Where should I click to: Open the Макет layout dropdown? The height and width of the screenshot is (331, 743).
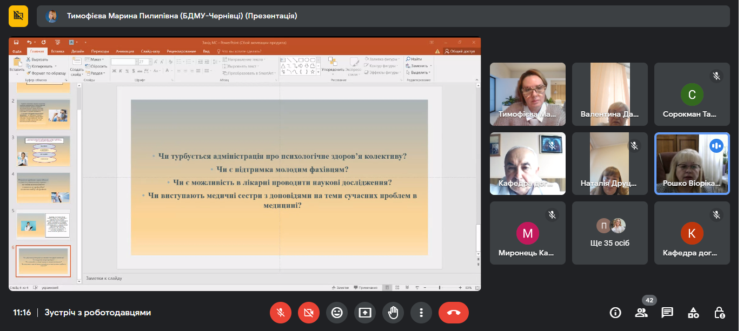94,59
